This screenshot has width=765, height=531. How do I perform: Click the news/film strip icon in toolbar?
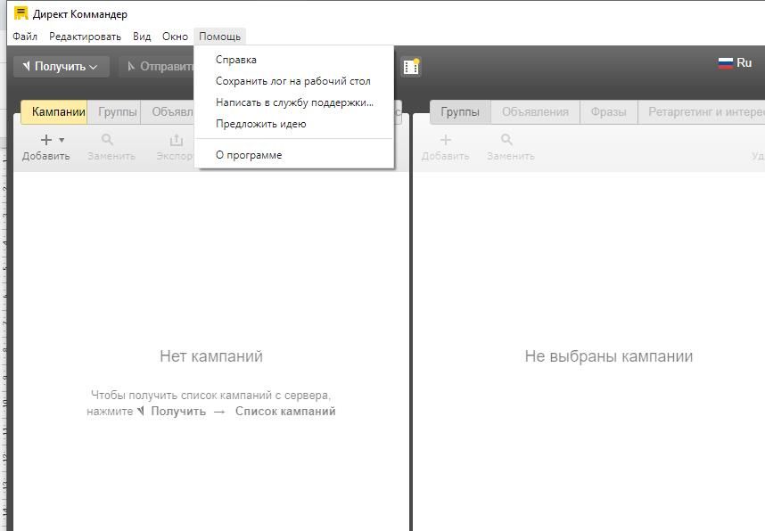pyautogui.click(x=411, y=67)
